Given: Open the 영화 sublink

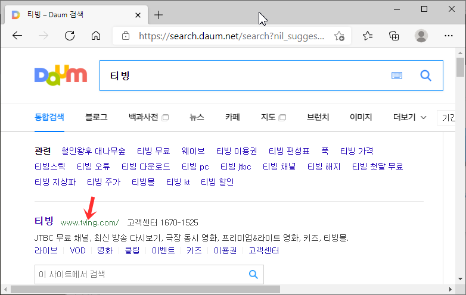Looking at the screenshot, I should [x=105, y=250].
